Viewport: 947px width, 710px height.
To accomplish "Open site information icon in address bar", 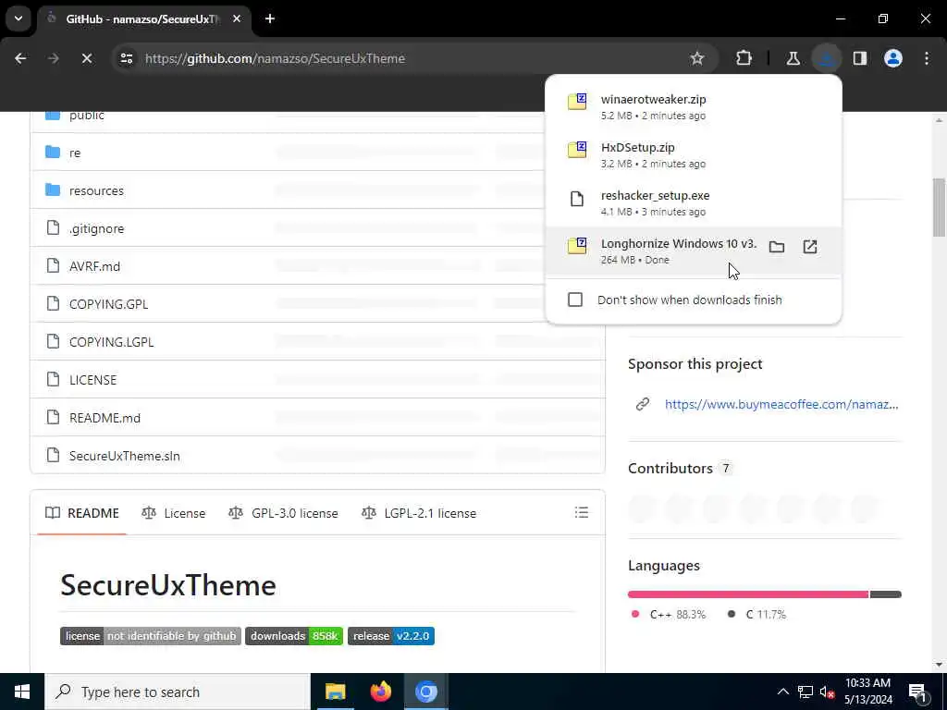I will coord(126,58).
